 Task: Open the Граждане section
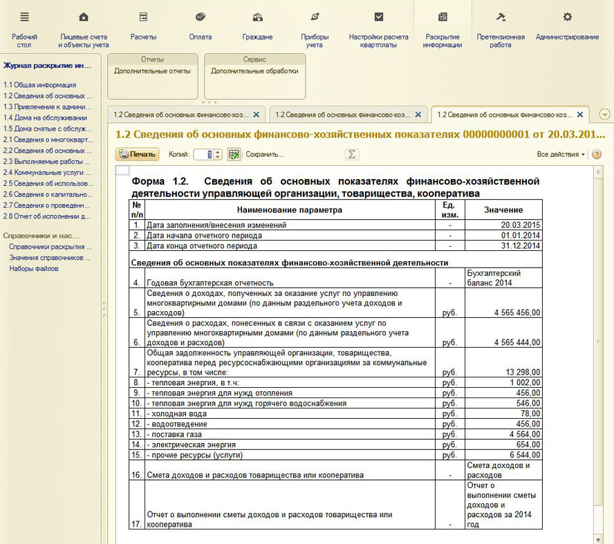[x=257, y=27]
